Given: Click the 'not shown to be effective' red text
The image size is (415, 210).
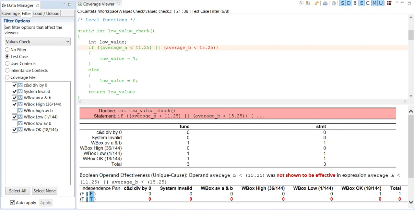Looking at the screenshot, I should tap(306, 175).
